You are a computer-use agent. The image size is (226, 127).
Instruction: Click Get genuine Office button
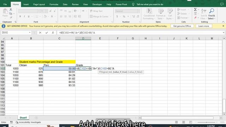[x=182, y=26]
